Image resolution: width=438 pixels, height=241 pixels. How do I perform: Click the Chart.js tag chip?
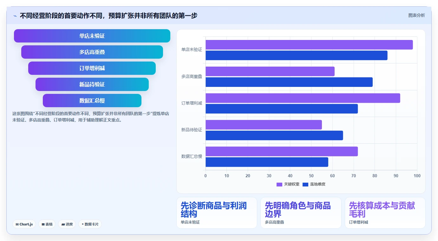[x=24, y=224]
